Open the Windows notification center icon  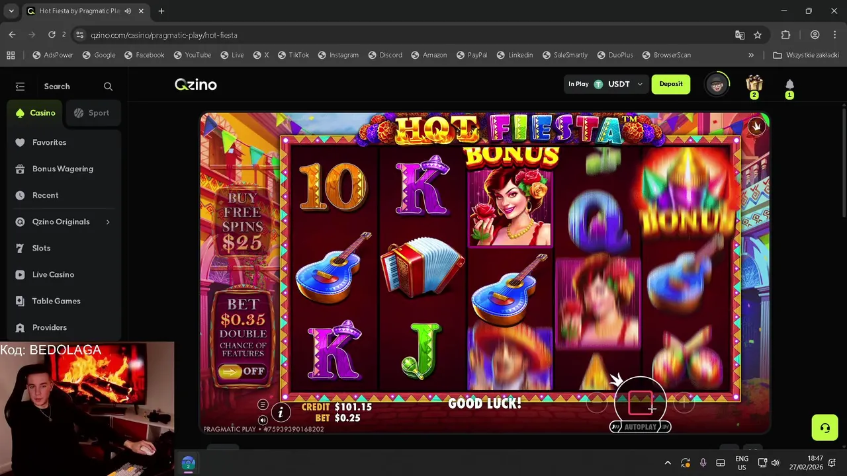pos(832,463)
